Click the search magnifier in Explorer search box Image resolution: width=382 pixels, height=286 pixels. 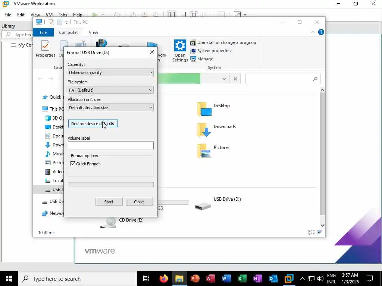pos(315,79)
